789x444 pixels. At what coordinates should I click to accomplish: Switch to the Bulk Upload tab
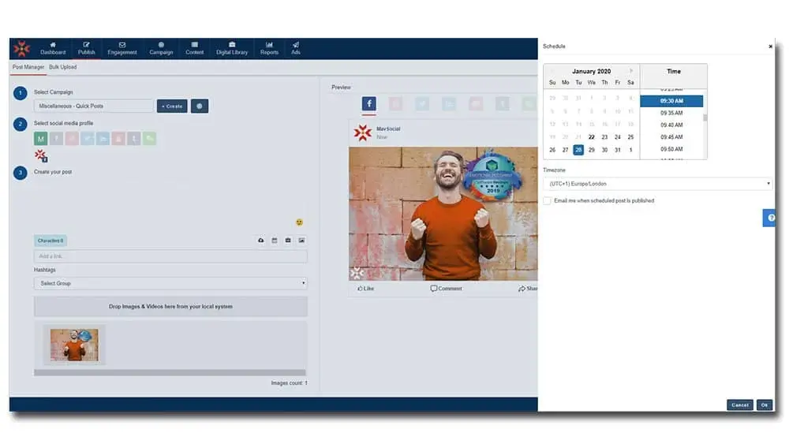pos(63,67)
